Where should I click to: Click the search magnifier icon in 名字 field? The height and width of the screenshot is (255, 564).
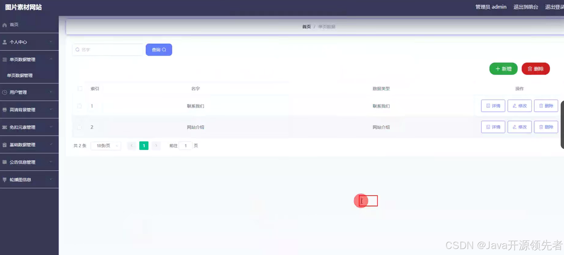77,50
